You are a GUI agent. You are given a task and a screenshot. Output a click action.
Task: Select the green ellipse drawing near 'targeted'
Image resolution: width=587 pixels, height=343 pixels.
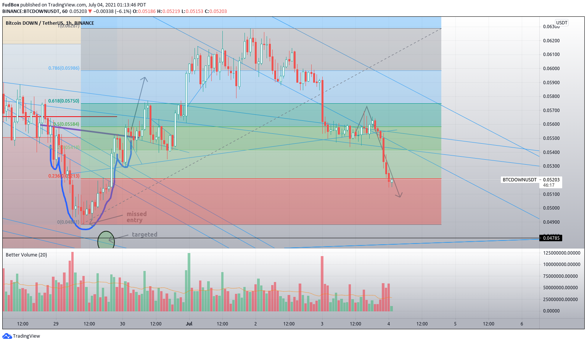click(x=106, y=240)
